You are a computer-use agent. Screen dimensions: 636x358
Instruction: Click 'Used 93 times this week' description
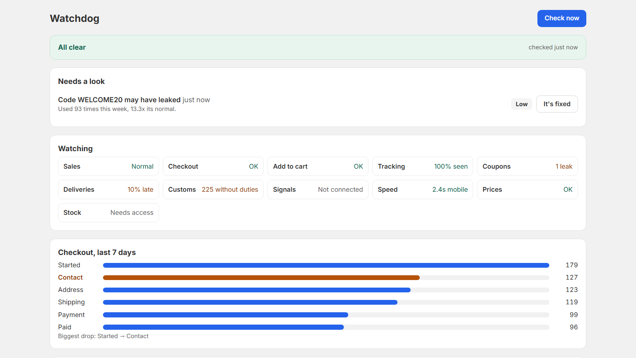(117, 109)
